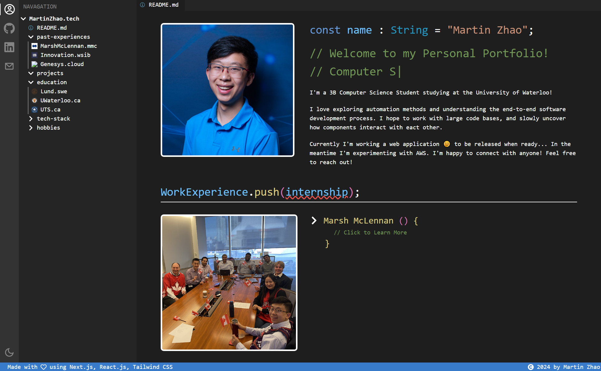Click the "// Click to Learn More" comment

(x=370, y=233)
